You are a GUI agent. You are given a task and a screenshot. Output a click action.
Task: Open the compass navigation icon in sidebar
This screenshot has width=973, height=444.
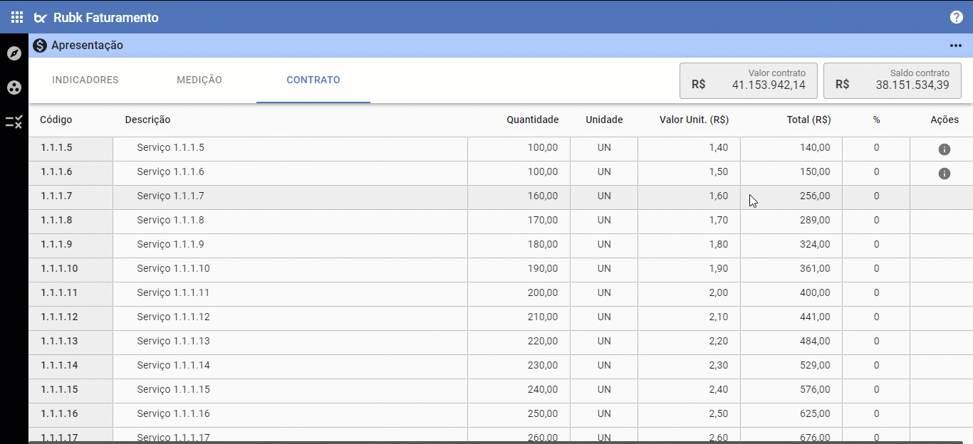click(x=14, y=53)
